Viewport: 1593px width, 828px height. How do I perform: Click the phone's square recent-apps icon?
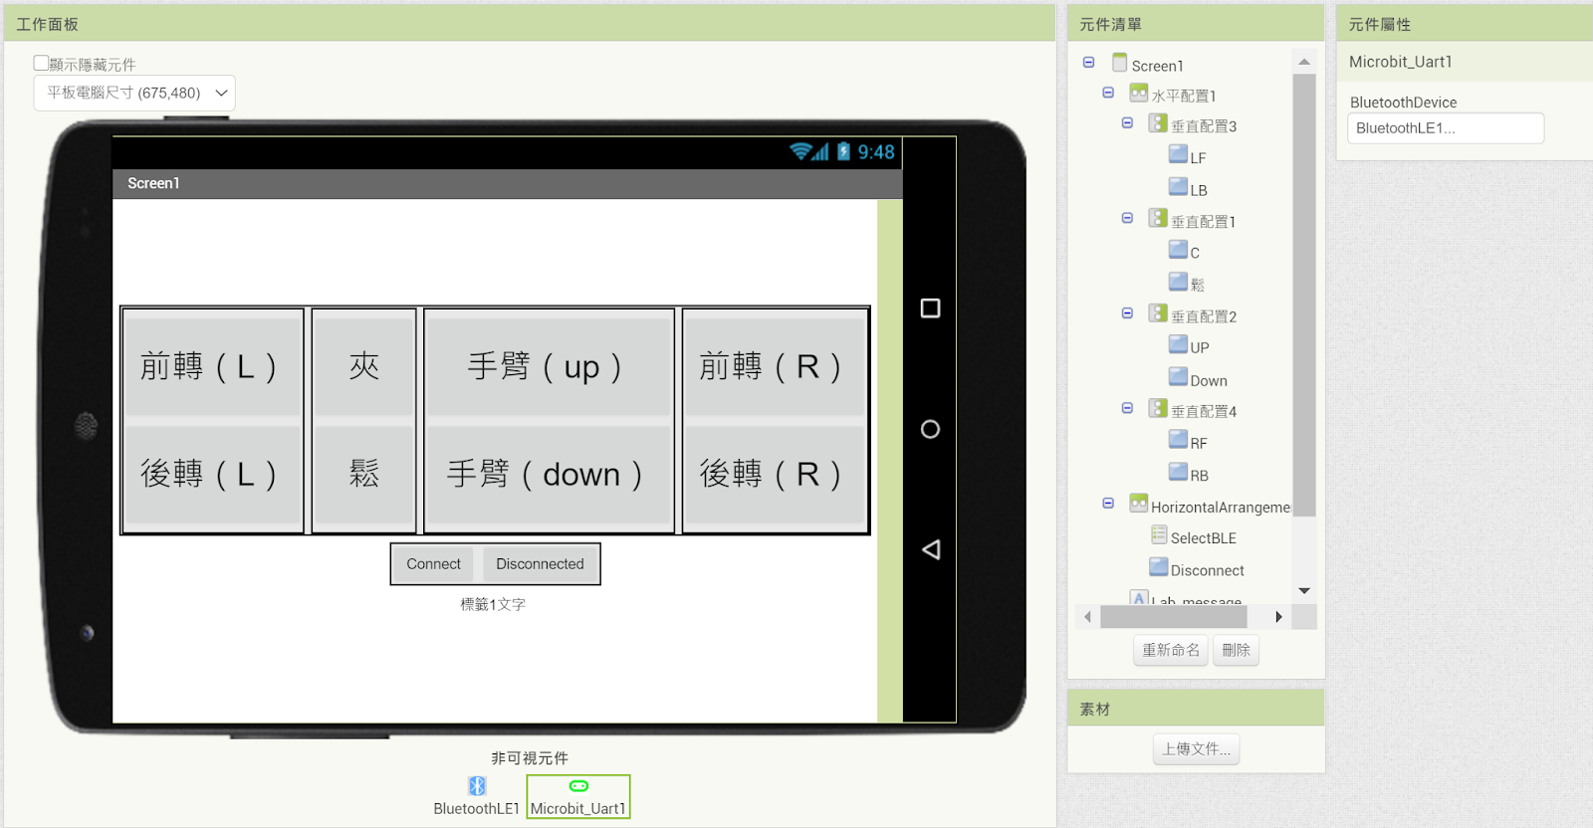pyautogui.click(x=930, y=309)
